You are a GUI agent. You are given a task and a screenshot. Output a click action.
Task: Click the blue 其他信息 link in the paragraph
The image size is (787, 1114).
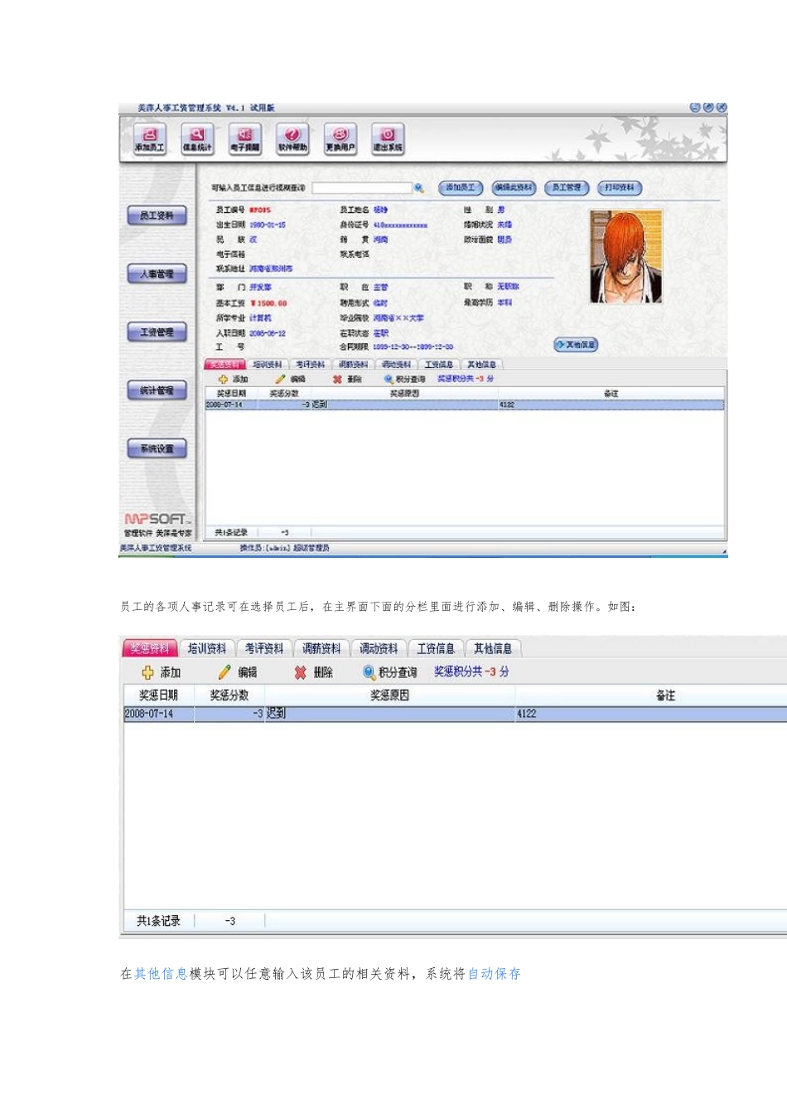[161, 974]
